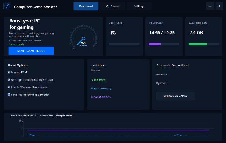Click the 1.6 GB / 4.0 GB value
The height and width of the screenshot is (143, 226).
pos(162,33)
